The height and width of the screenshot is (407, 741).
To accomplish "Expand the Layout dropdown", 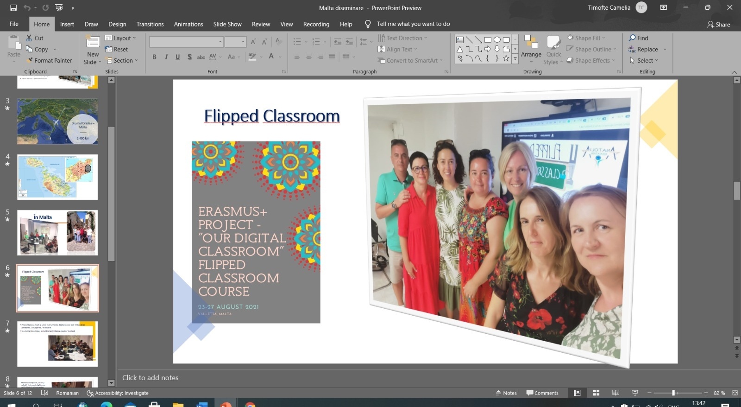I will 121,38.
